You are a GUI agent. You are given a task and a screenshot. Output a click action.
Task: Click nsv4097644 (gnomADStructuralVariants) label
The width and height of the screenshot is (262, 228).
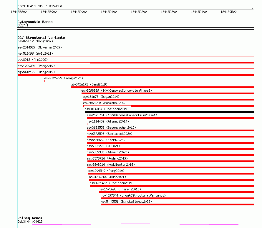133,195
